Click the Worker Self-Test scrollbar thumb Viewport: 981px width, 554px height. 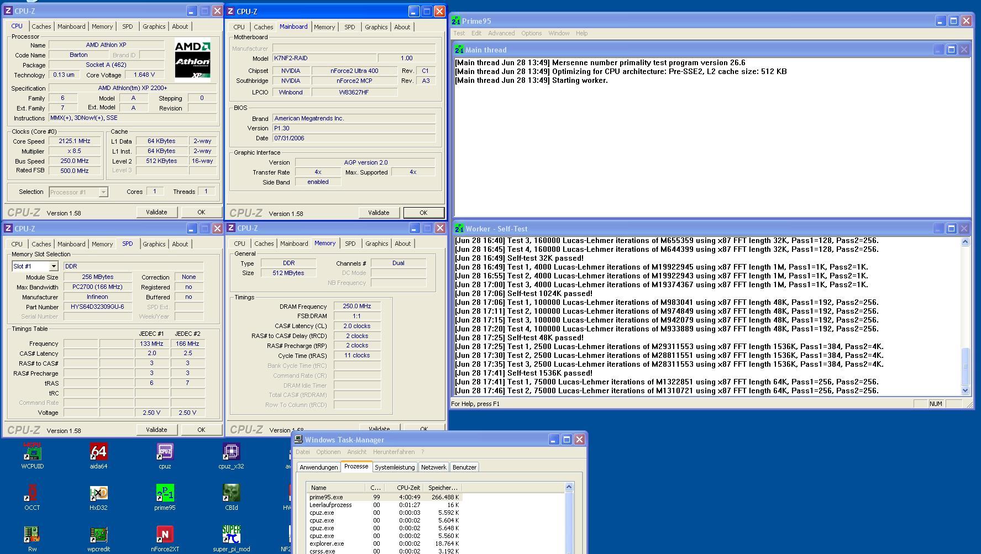pos(966,367)
